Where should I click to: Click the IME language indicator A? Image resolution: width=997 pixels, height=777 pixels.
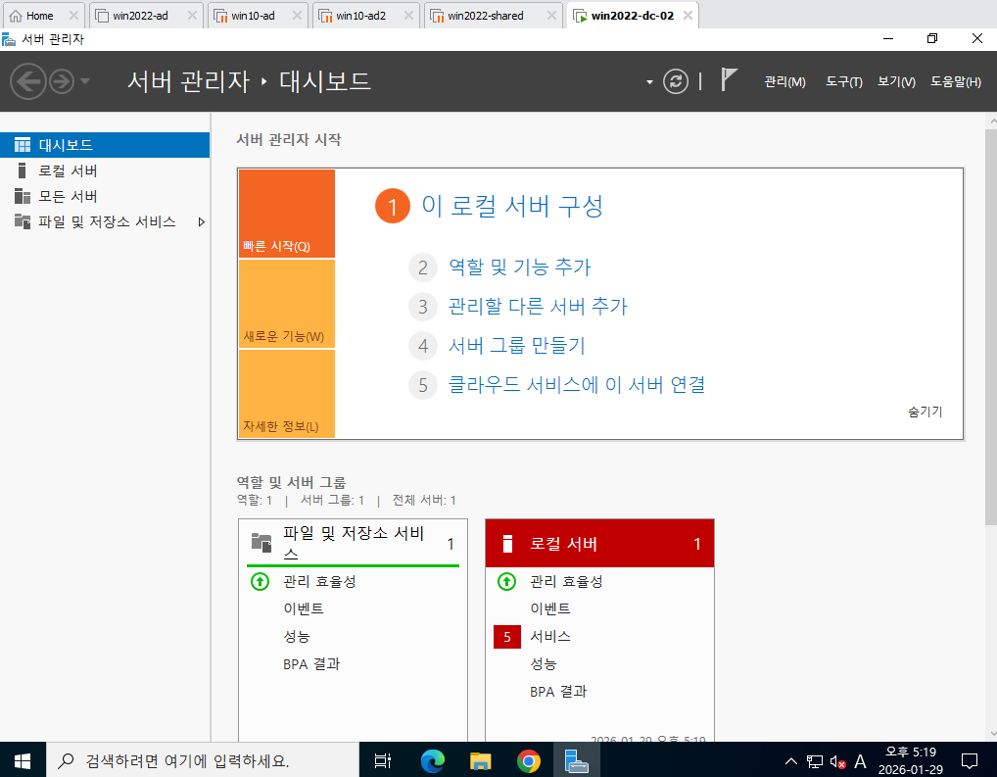pos(860,761)
